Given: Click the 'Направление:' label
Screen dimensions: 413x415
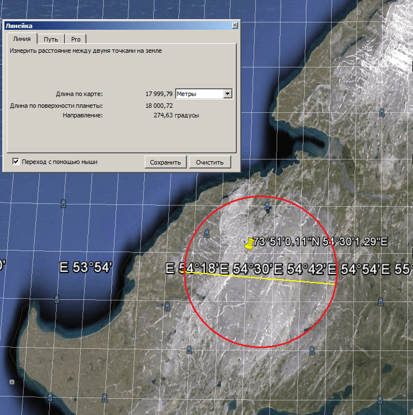Looking at the screenshot, I should (82, 115).
